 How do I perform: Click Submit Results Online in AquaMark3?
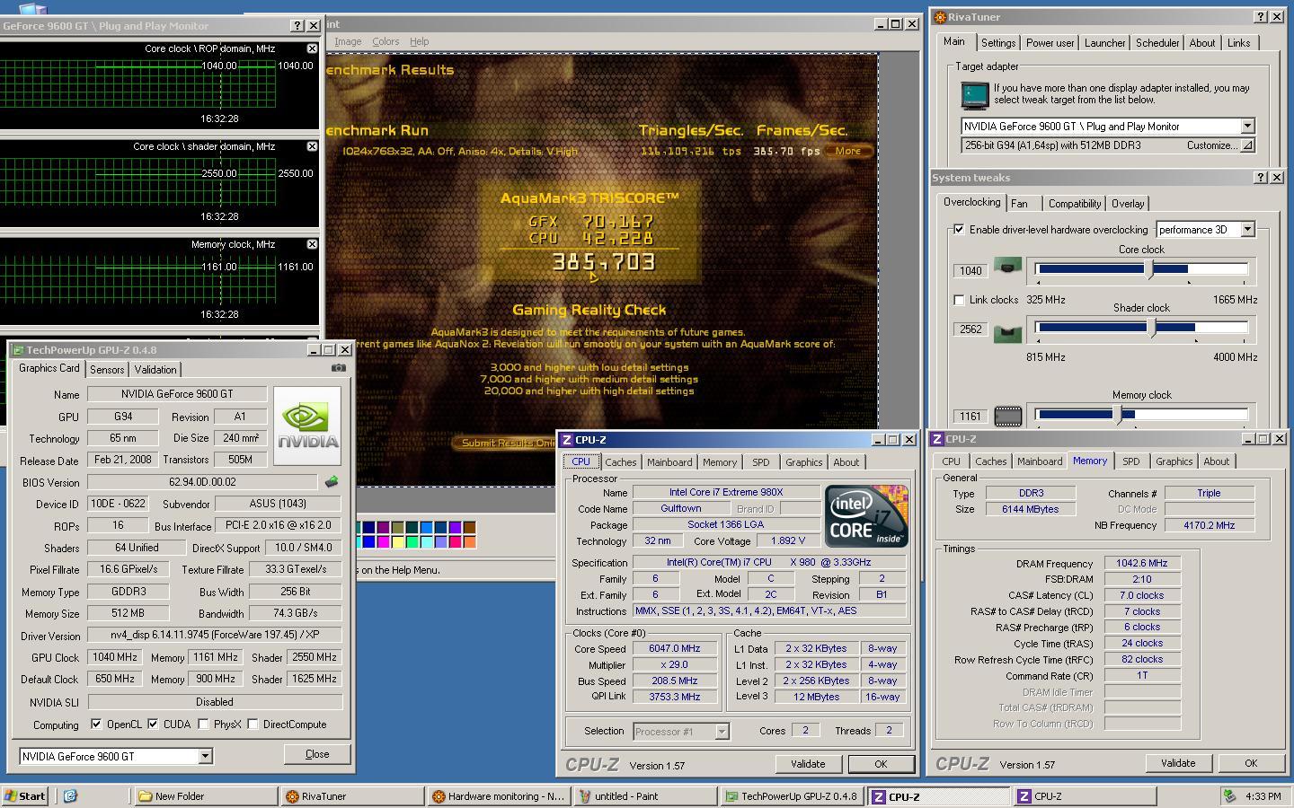pyautogui.click(x=509, y=443)
